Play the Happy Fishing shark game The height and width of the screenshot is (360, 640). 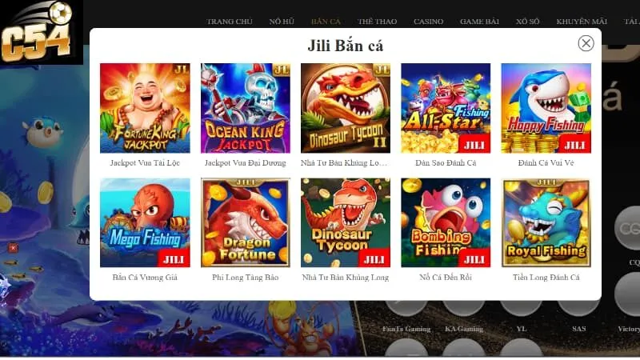pyautogui.click(x=546, y=108)
